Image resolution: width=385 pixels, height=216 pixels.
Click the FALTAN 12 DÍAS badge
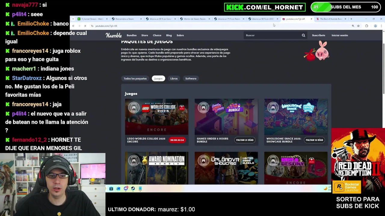point(314,140)
